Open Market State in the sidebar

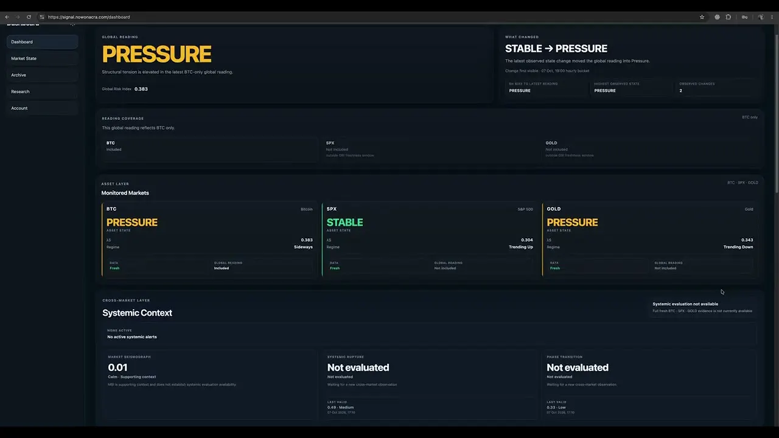42,58
